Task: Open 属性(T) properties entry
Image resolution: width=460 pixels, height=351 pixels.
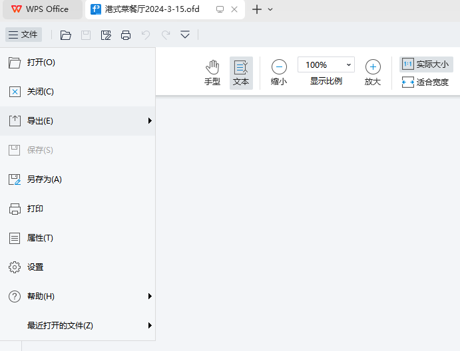Action: pyautogui.click(x=77, y=238)
